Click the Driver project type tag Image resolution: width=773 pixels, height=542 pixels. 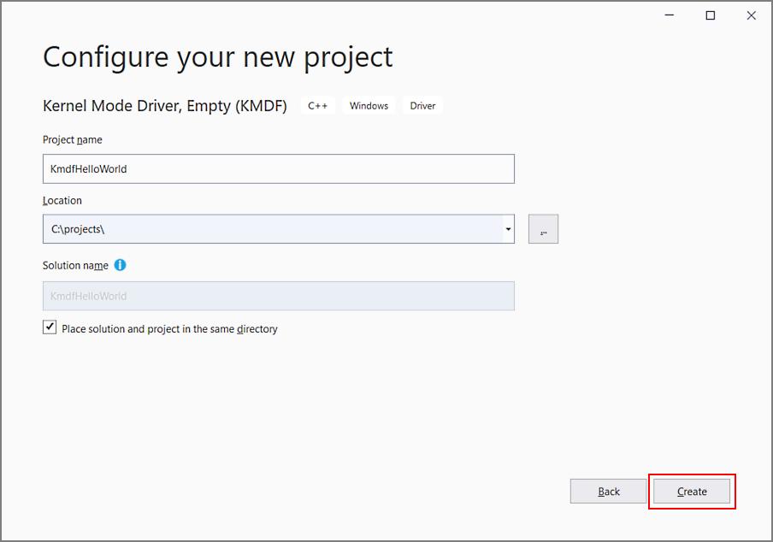(422, 105)
